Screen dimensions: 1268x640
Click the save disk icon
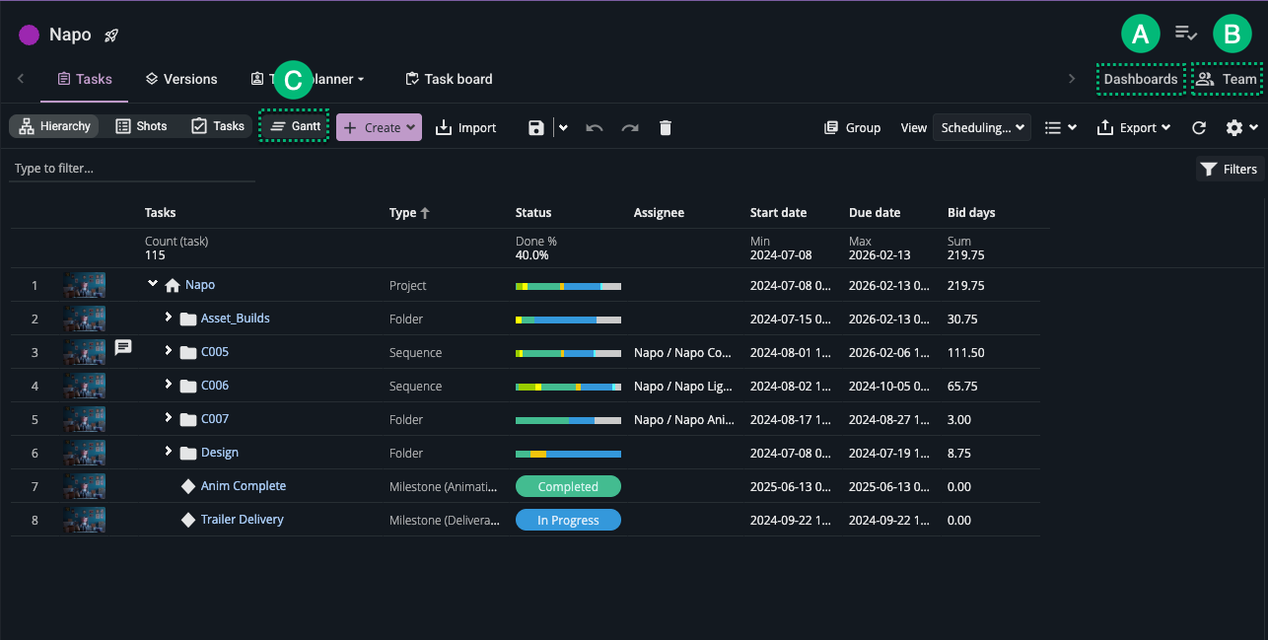coord(536,127)
